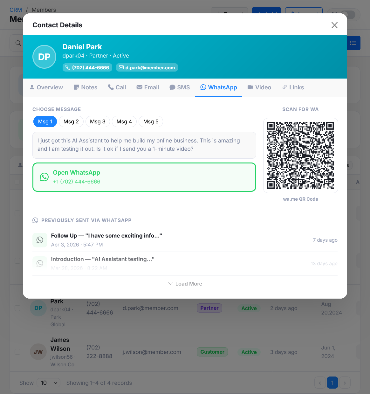Viewport: 370px width, 394px height.
Task: Choose the Msg 2 template
Action: (71, 121)
